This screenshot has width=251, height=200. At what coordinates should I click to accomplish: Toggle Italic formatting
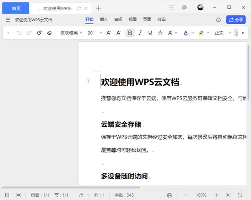[x=140, y=33]
